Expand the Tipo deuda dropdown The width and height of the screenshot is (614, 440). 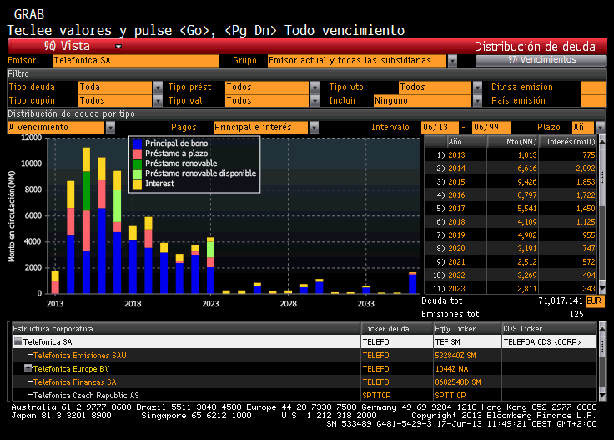click(x=158, y=87)
